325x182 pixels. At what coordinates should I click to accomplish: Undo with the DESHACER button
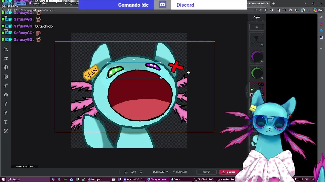[x=161, y=172]
